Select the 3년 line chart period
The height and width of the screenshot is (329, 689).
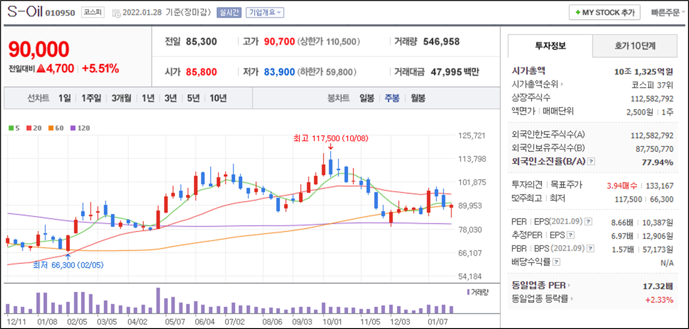[x=170, y=98]
